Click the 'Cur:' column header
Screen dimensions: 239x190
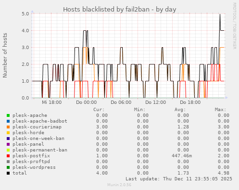point(99,110)
